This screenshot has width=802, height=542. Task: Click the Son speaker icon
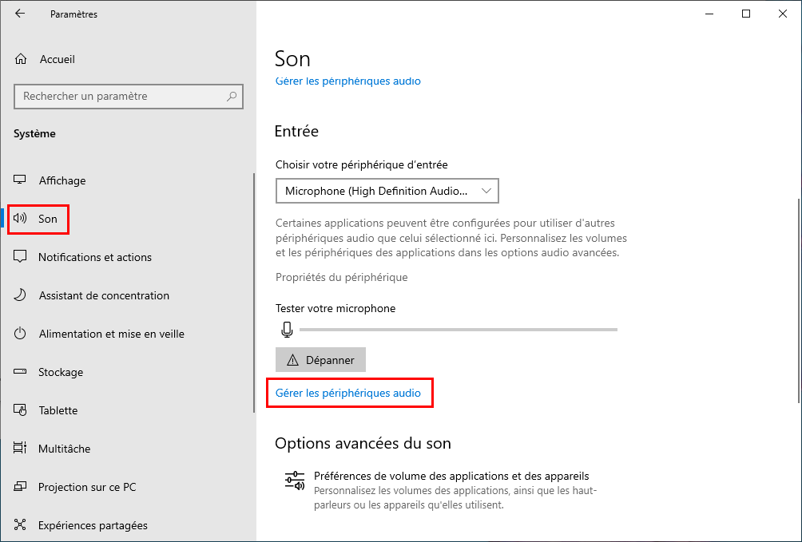pos(20,219)
